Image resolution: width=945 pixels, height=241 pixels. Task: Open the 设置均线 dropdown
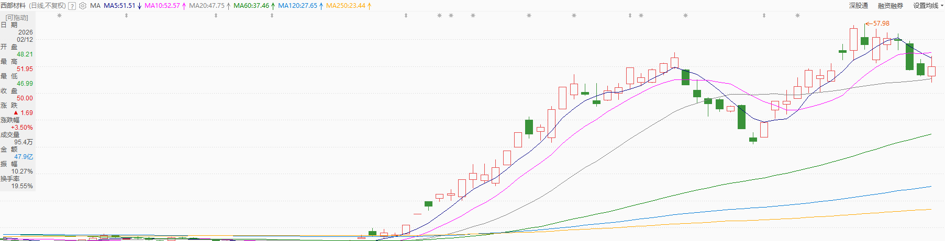928,6
